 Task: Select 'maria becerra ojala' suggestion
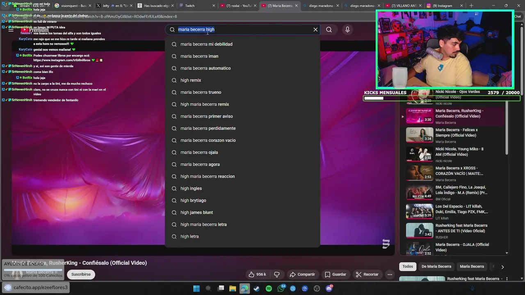click(242, 152)
